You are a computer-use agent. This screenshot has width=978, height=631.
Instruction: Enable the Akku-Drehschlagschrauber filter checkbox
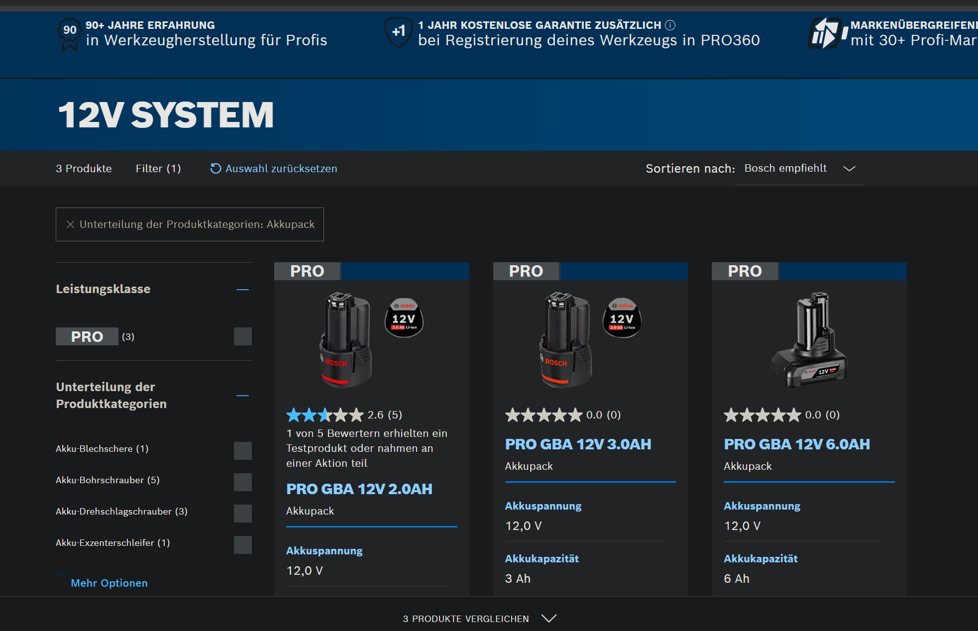tap(243, 514)
